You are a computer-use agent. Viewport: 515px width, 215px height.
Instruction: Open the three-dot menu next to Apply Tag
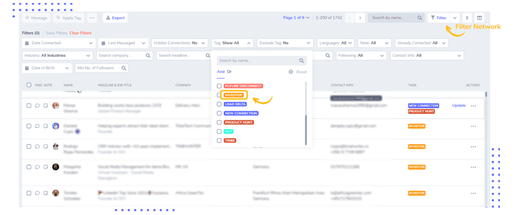coord(92,18)
